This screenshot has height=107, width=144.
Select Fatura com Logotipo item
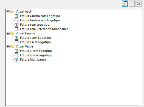[x=35, y=25]
